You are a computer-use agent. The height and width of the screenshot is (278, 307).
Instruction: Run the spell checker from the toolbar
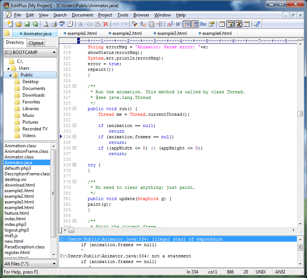coord(63,24)
